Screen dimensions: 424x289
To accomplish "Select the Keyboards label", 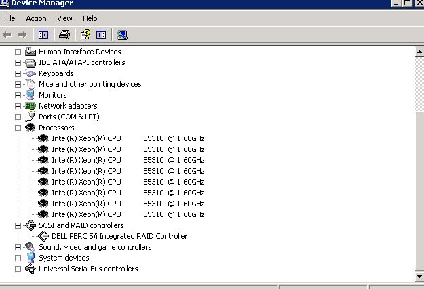I will click(56, 73).
